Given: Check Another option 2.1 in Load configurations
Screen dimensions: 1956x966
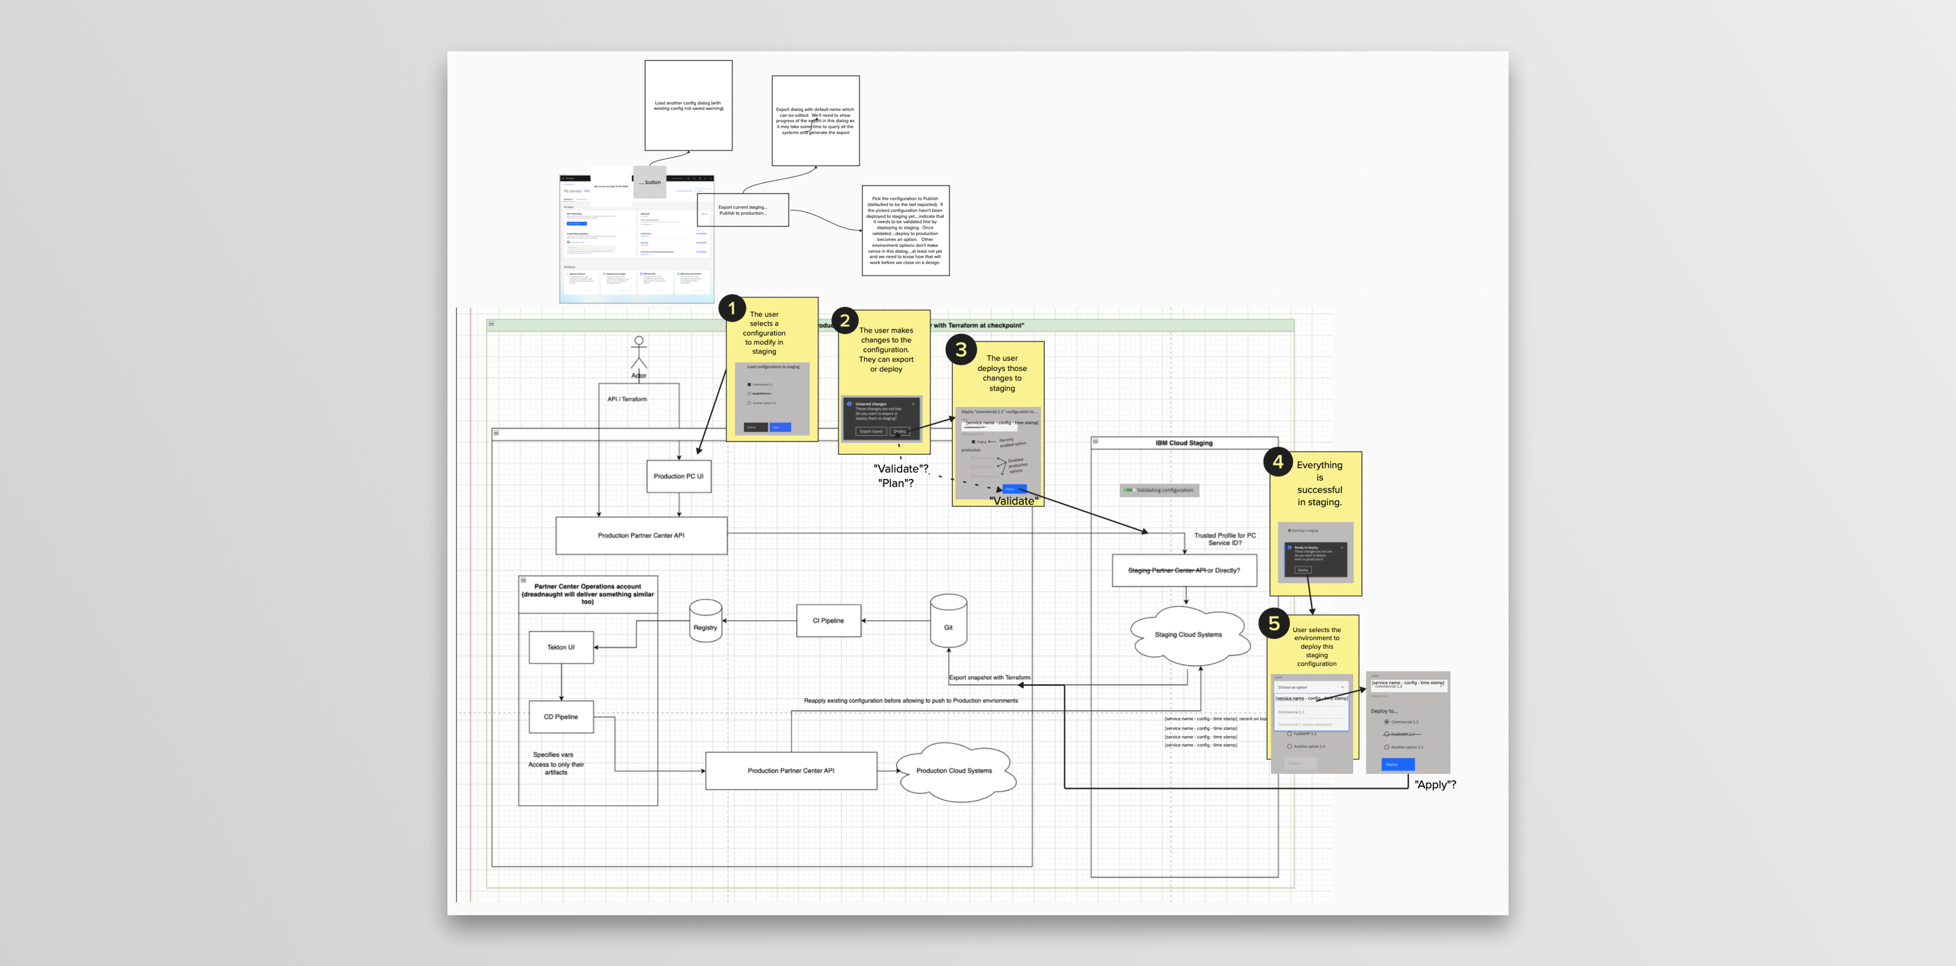Looking at the screenshot, I should click(x=749, y=403).
